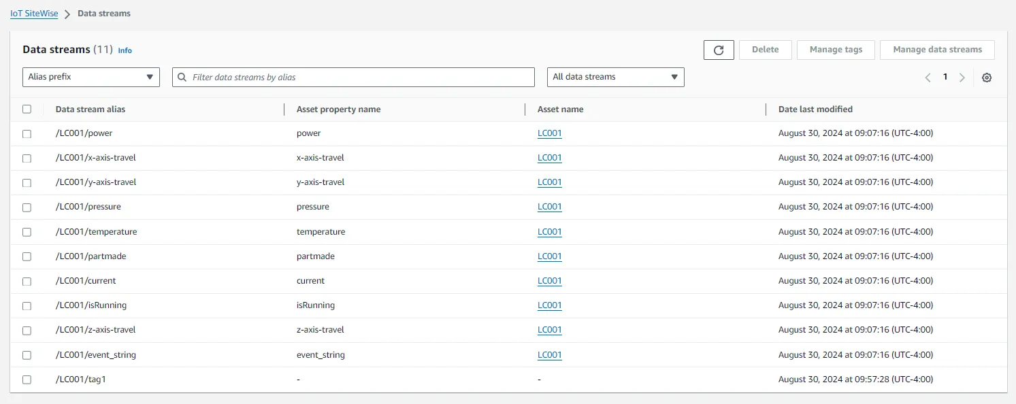Select all data streams header checkbox
Screen dimensions: 1016x404
point(27,109)
